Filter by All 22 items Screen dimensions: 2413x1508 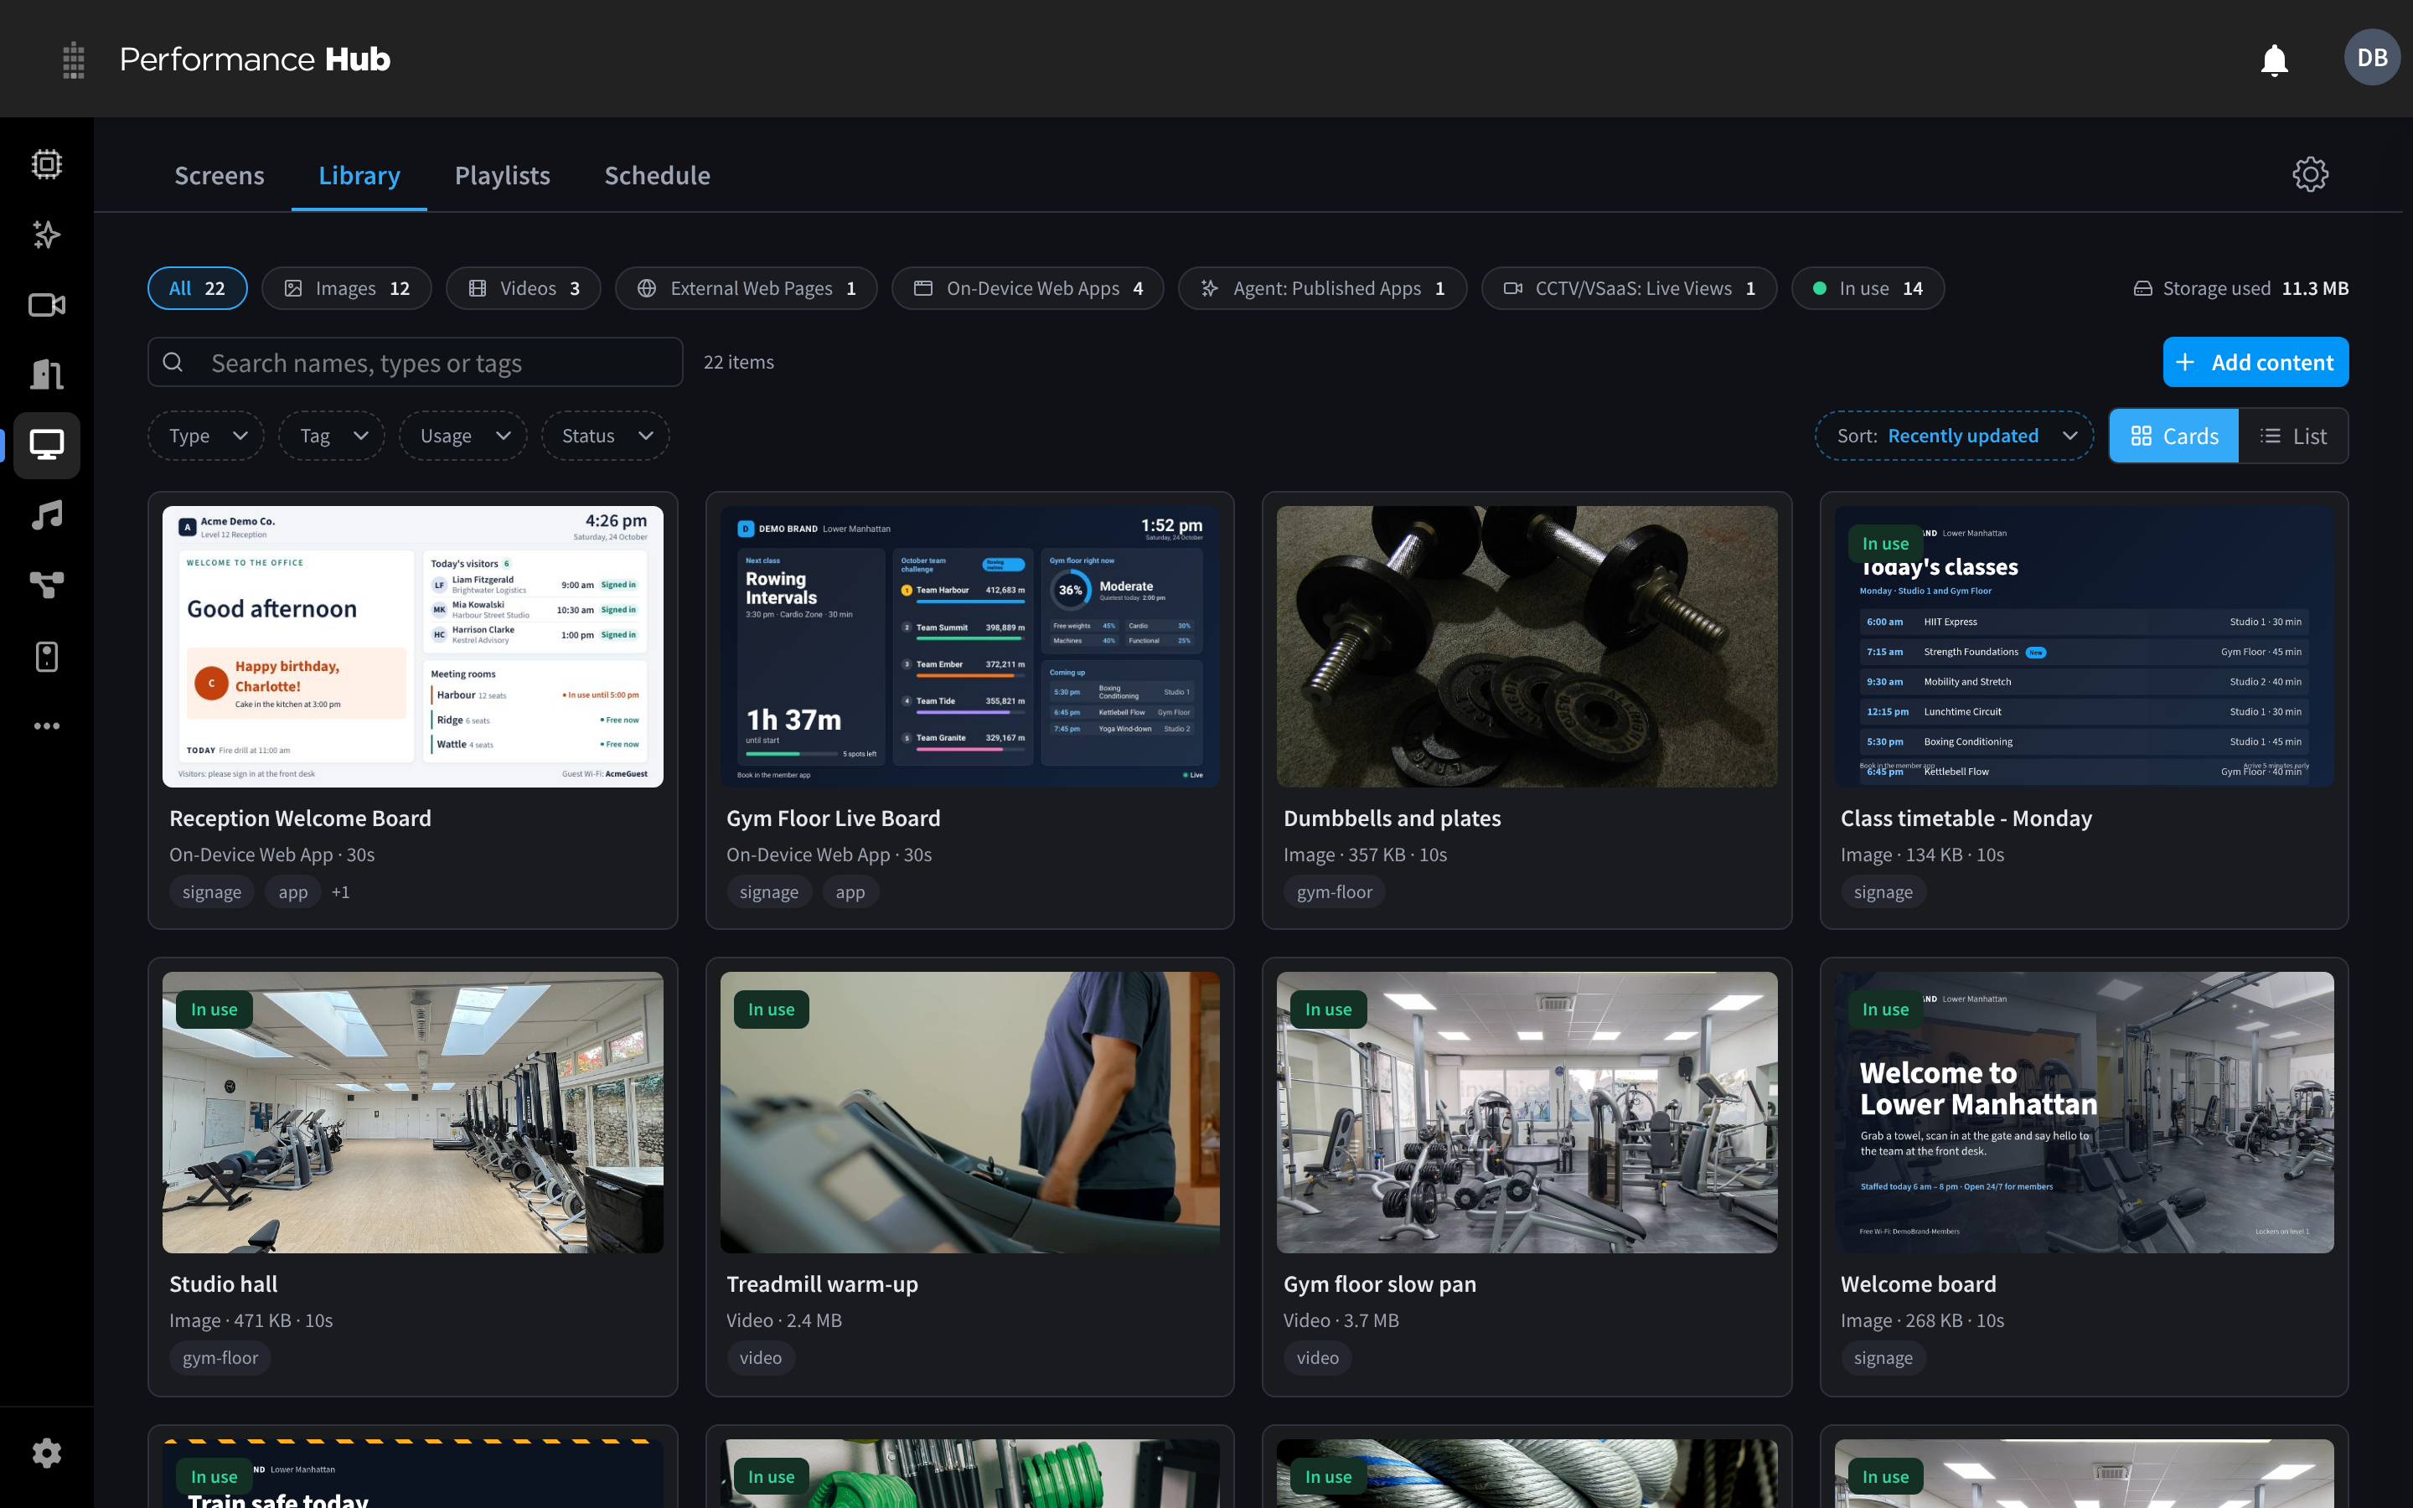point(198,288)
